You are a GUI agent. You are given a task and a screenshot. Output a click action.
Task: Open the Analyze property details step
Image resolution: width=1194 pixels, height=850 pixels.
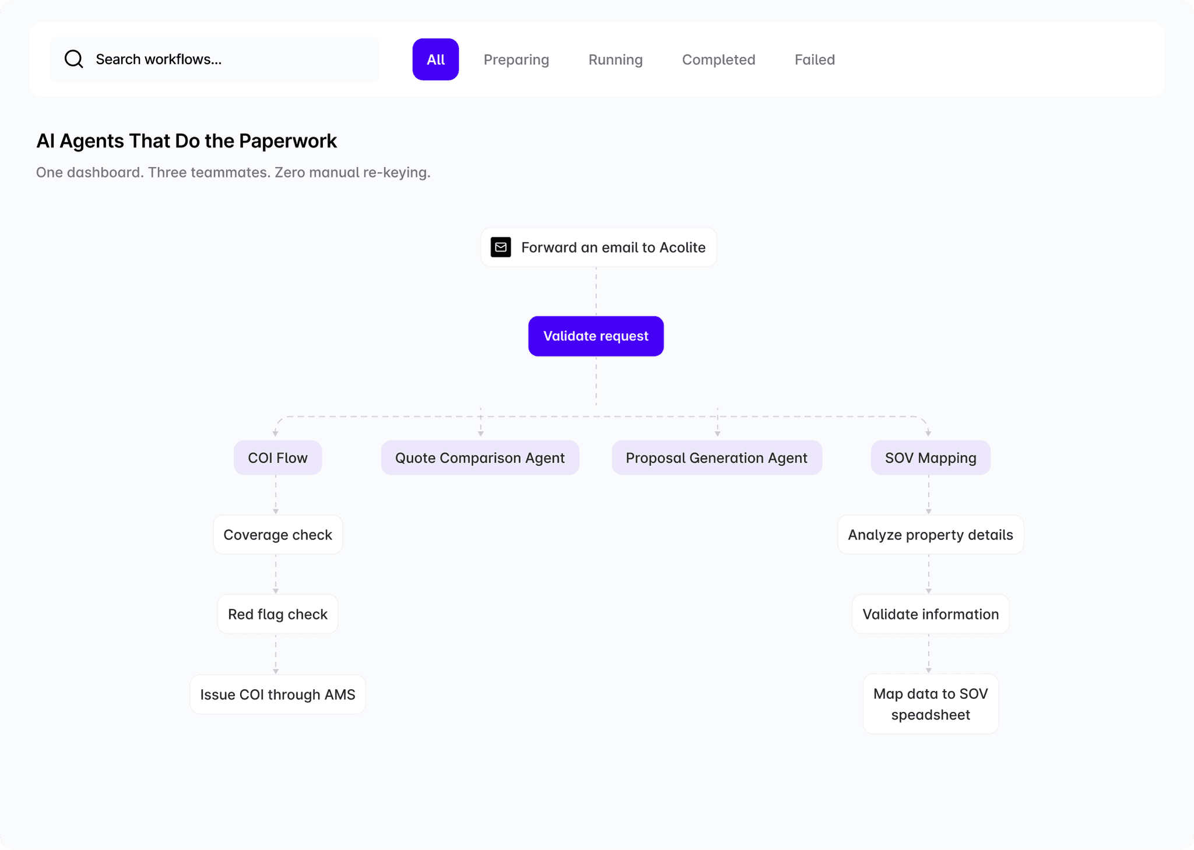[x=930, y=534]
